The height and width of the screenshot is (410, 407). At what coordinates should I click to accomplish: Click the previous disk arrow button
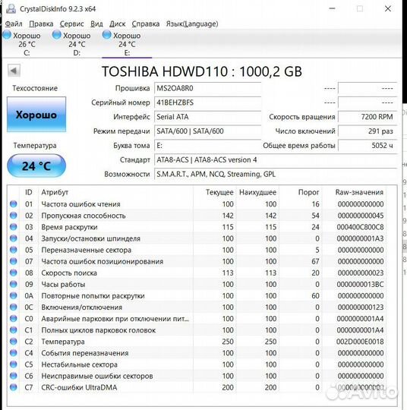(x=14, y=71)
